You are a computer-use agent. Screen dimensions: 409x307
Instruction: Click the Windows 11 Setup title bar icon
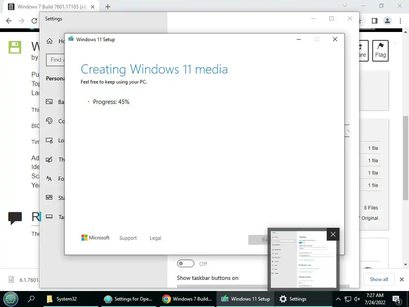click(71, 39)
